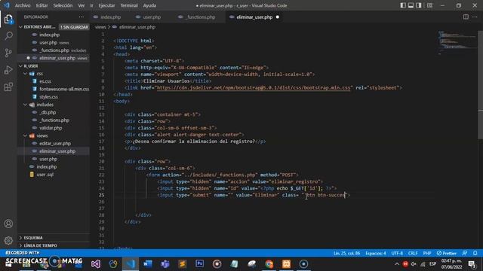Click Lín. 25, col. 86 status item
This screenshot has width=483, height=271.
[x=346, y=253]
